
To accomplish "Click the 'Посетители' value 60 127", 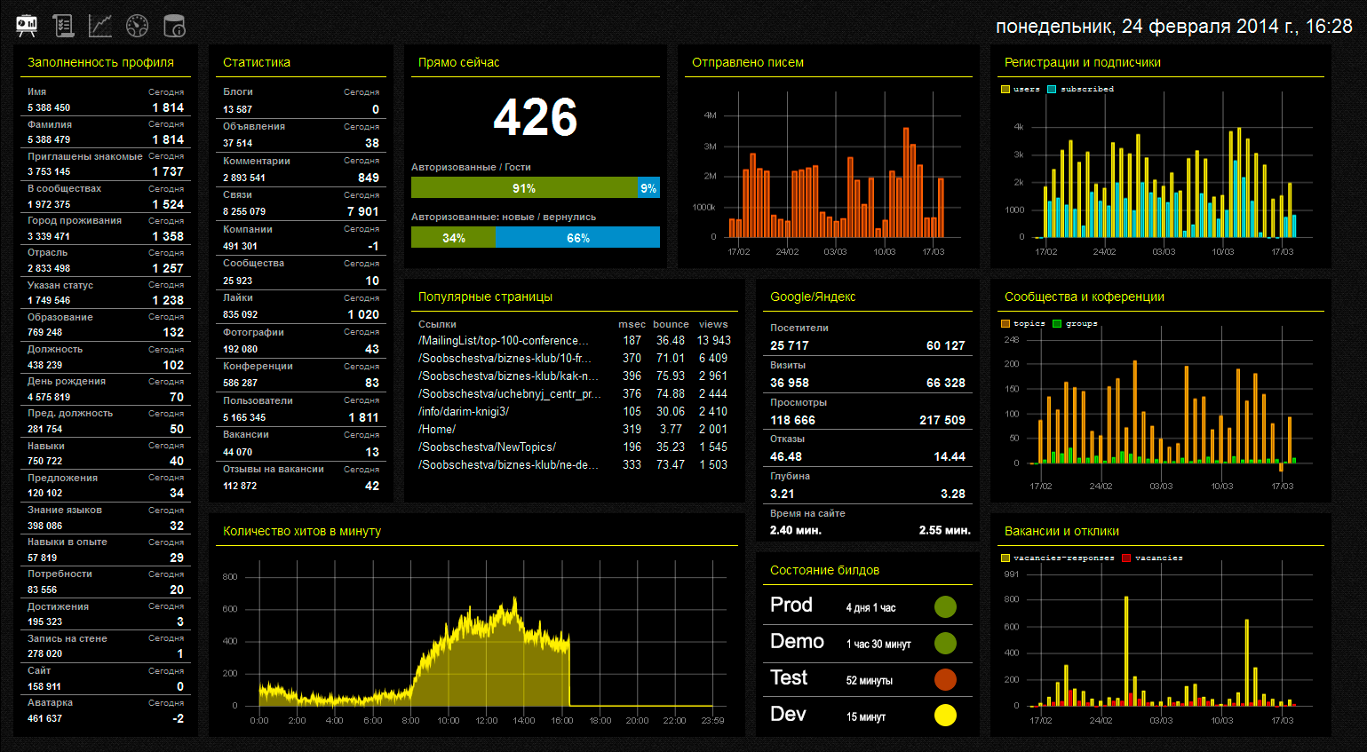I will [x=946, y=345].
